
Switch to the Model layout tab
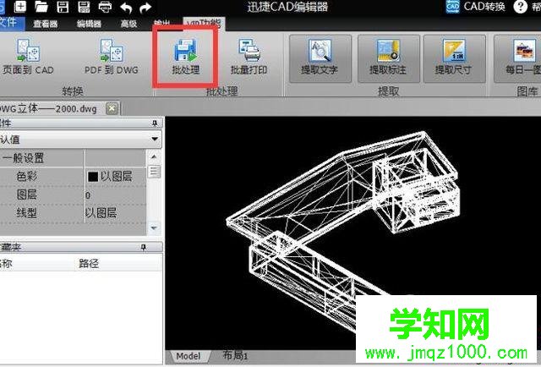(x=189, y=356)
